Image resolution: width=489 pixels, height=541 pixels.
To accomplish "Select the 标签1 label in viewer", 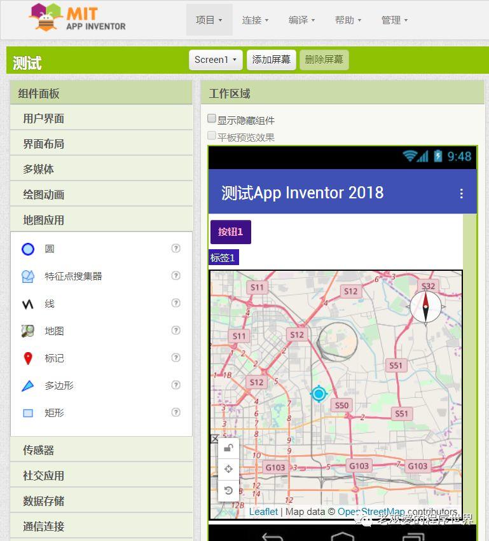I will pos(224,257).
